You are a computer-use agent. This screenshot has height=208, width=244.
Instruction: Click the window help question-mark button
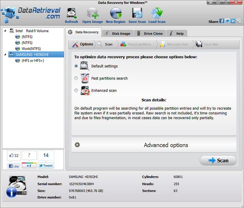pyautogui.click(x=226, y=2)
